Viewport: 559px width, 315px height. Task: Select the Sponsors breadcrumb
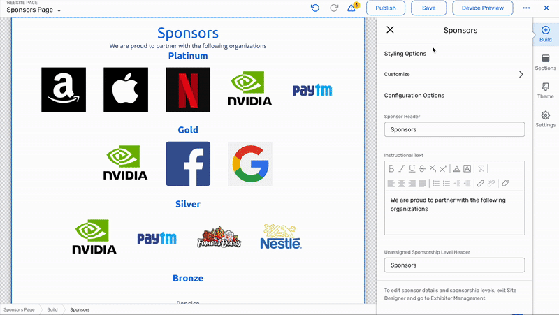[x=80, y=309]
